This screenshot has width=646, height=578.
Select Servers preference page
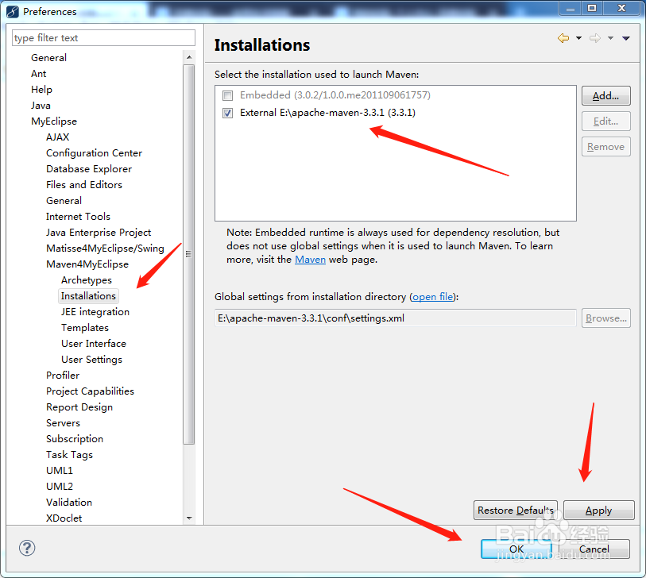[x=63, y=423]
